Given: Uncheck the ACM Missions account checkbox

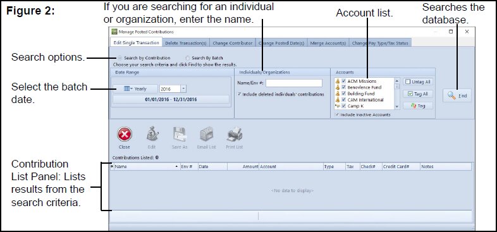Looking at the screenshot, I should (343, 81).
